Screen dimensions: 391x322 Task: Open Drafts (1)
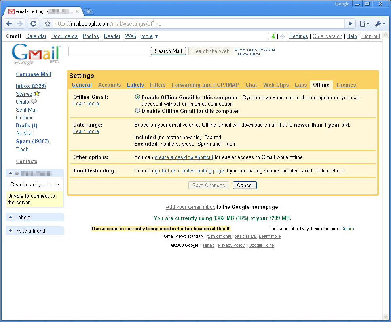click(27, 126)
